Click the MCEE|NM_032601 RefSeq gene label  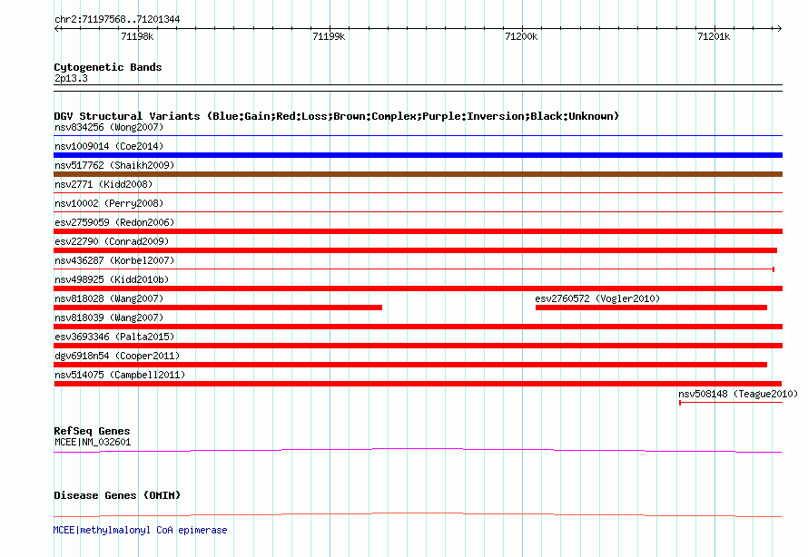coord(93,443)
